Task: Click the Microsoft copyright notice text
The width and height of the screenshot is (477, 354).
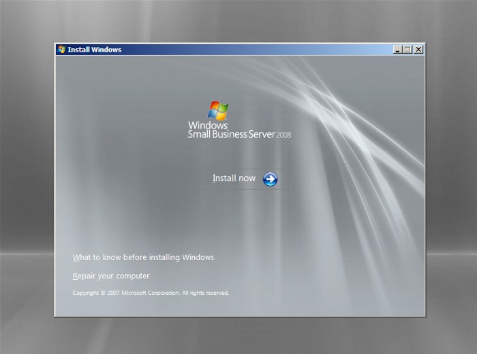Action: pos(151,293)
